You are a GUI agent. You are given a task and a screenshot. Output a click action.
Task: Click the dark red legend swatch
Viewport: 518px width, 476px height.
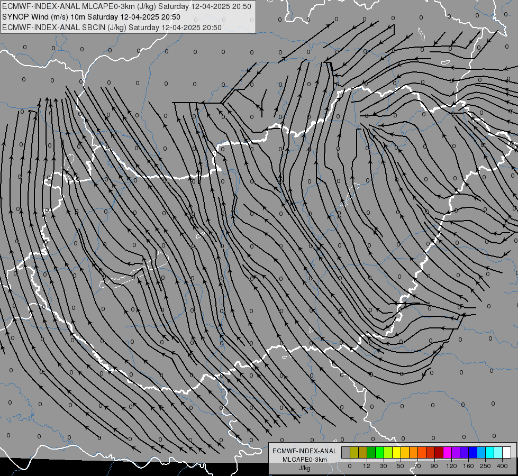(439, 452)
